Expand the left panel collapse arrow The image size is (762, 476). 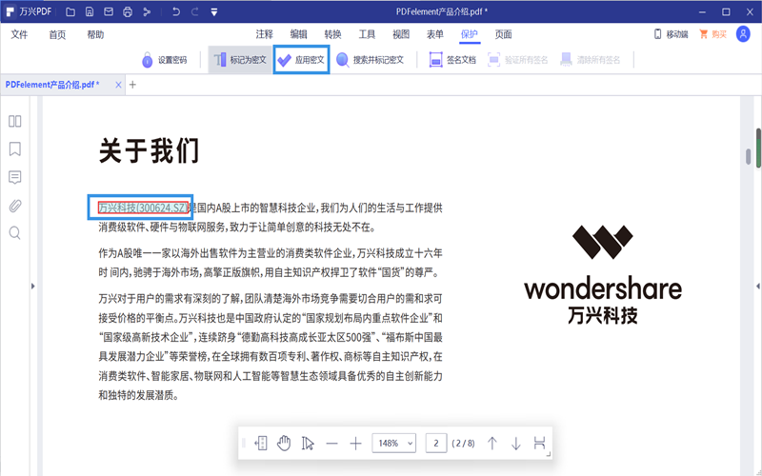pos(33,285)
